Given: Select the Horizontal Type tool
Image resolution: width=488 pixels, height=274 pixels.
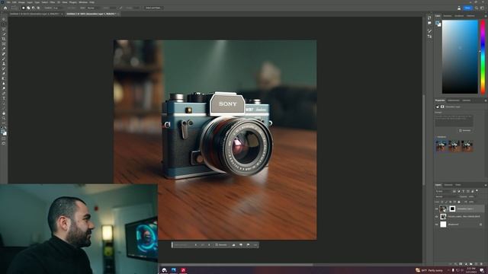Looking at the screenshot, I should [x=4, y=98].
